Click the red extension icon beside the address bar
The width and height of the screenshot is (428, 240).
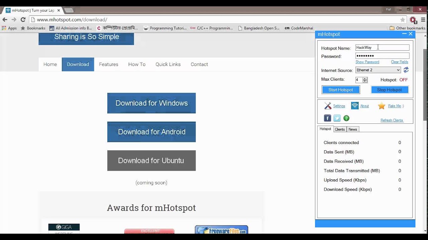tap(413, 20)
